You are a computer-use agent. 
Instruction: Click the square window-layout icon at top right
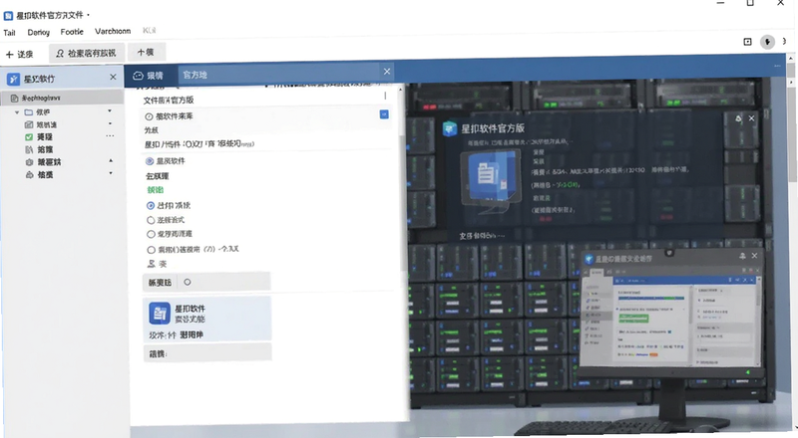click(747, 42)
